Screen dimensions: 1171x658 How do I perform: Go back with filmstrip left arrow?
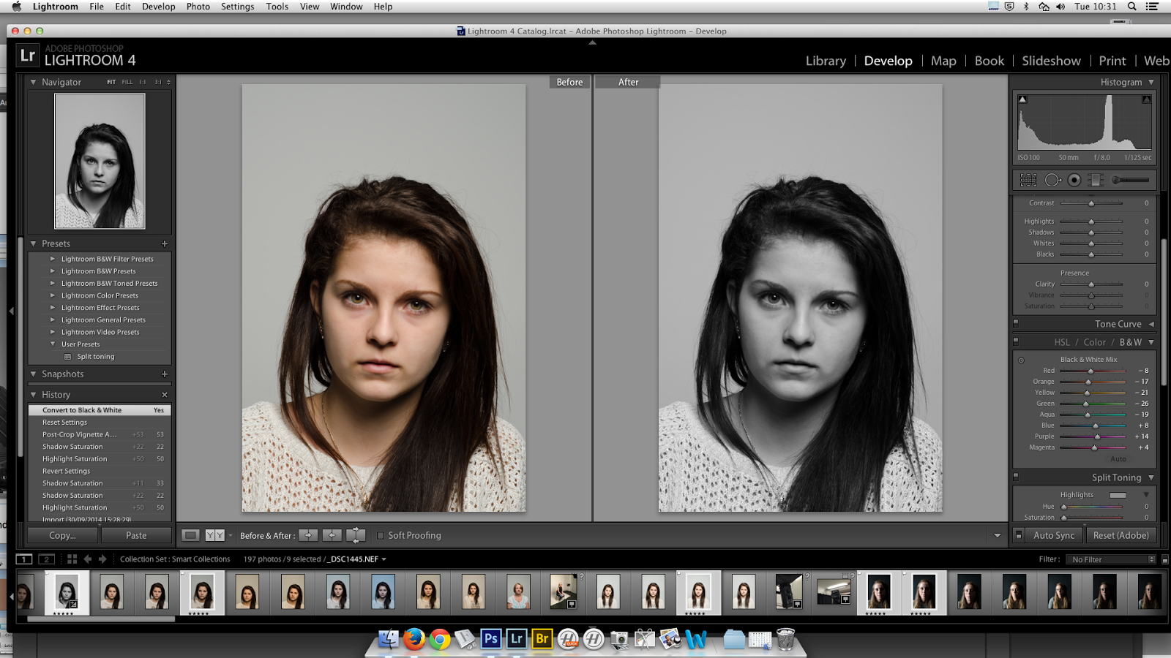88,559
